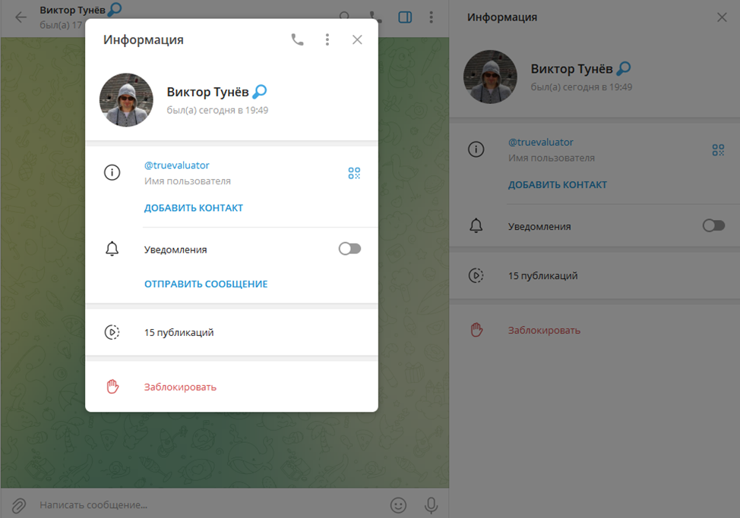This screenshot has height=518, width=740.
Task: Click @truevaluator username in the dialog
Action: tap(176, 165)
